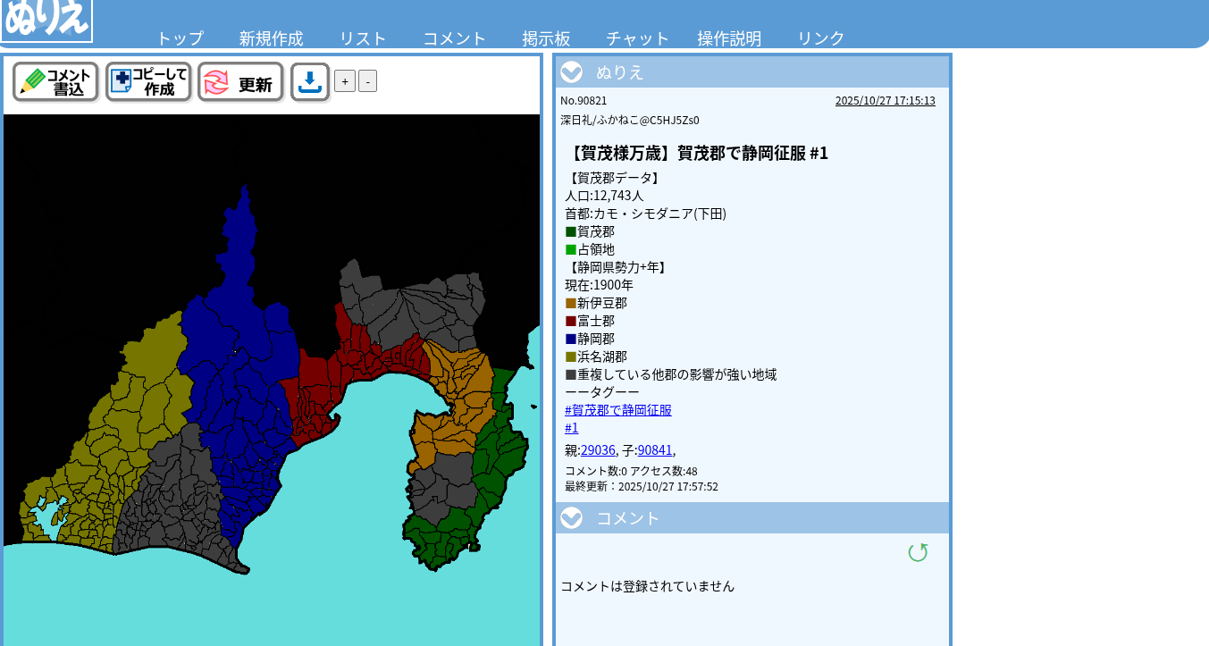The width and height of the screenshot is (1209, 646).
Task: Open child entry 90841 link
Action: click(655, 450)
